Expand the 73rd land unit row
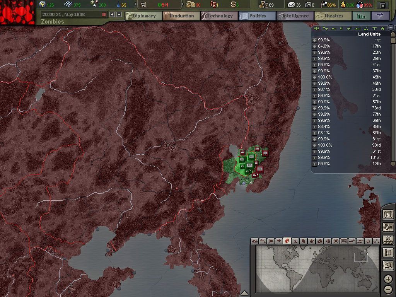The height and width of the screenshot is (297, 396). (x=314, y=108)
